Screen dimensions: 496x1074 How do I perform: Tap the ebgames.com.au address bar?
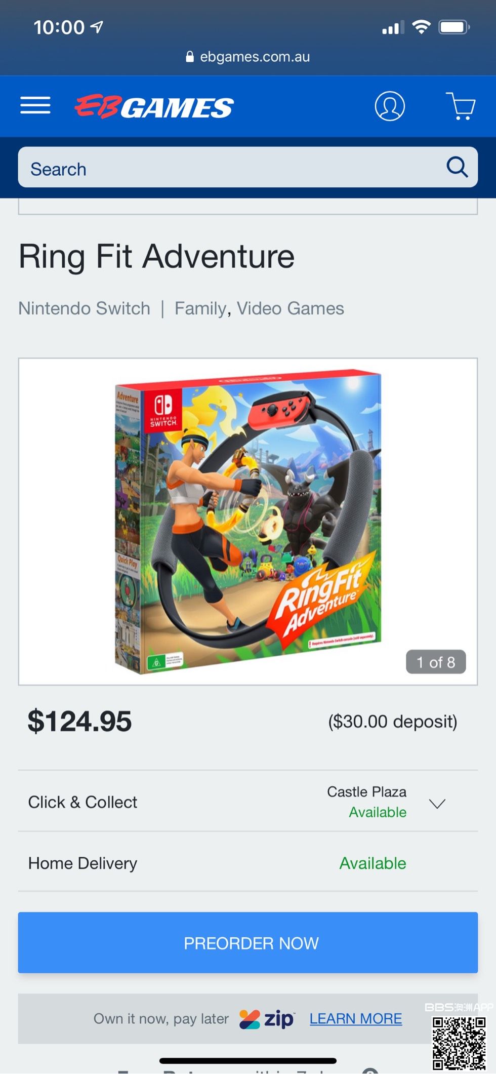click(255, 57)
